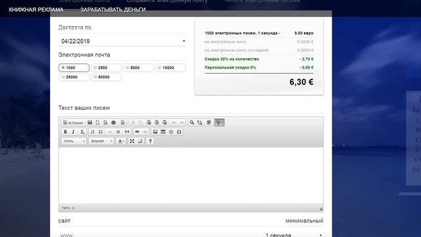421x237 pixels.
Task: Insert a numbered list
Action: (93, 132)
